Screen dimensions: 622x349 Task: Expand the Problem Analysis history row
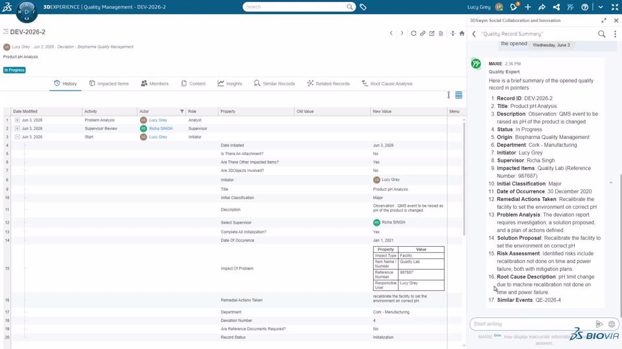pyautogui.click(x=17, y=120)
